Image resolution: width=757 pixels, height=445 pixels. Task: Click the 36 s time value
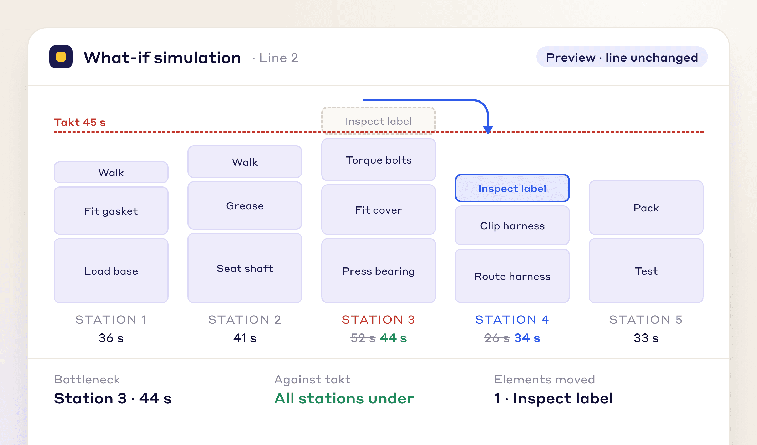point(111,338)
